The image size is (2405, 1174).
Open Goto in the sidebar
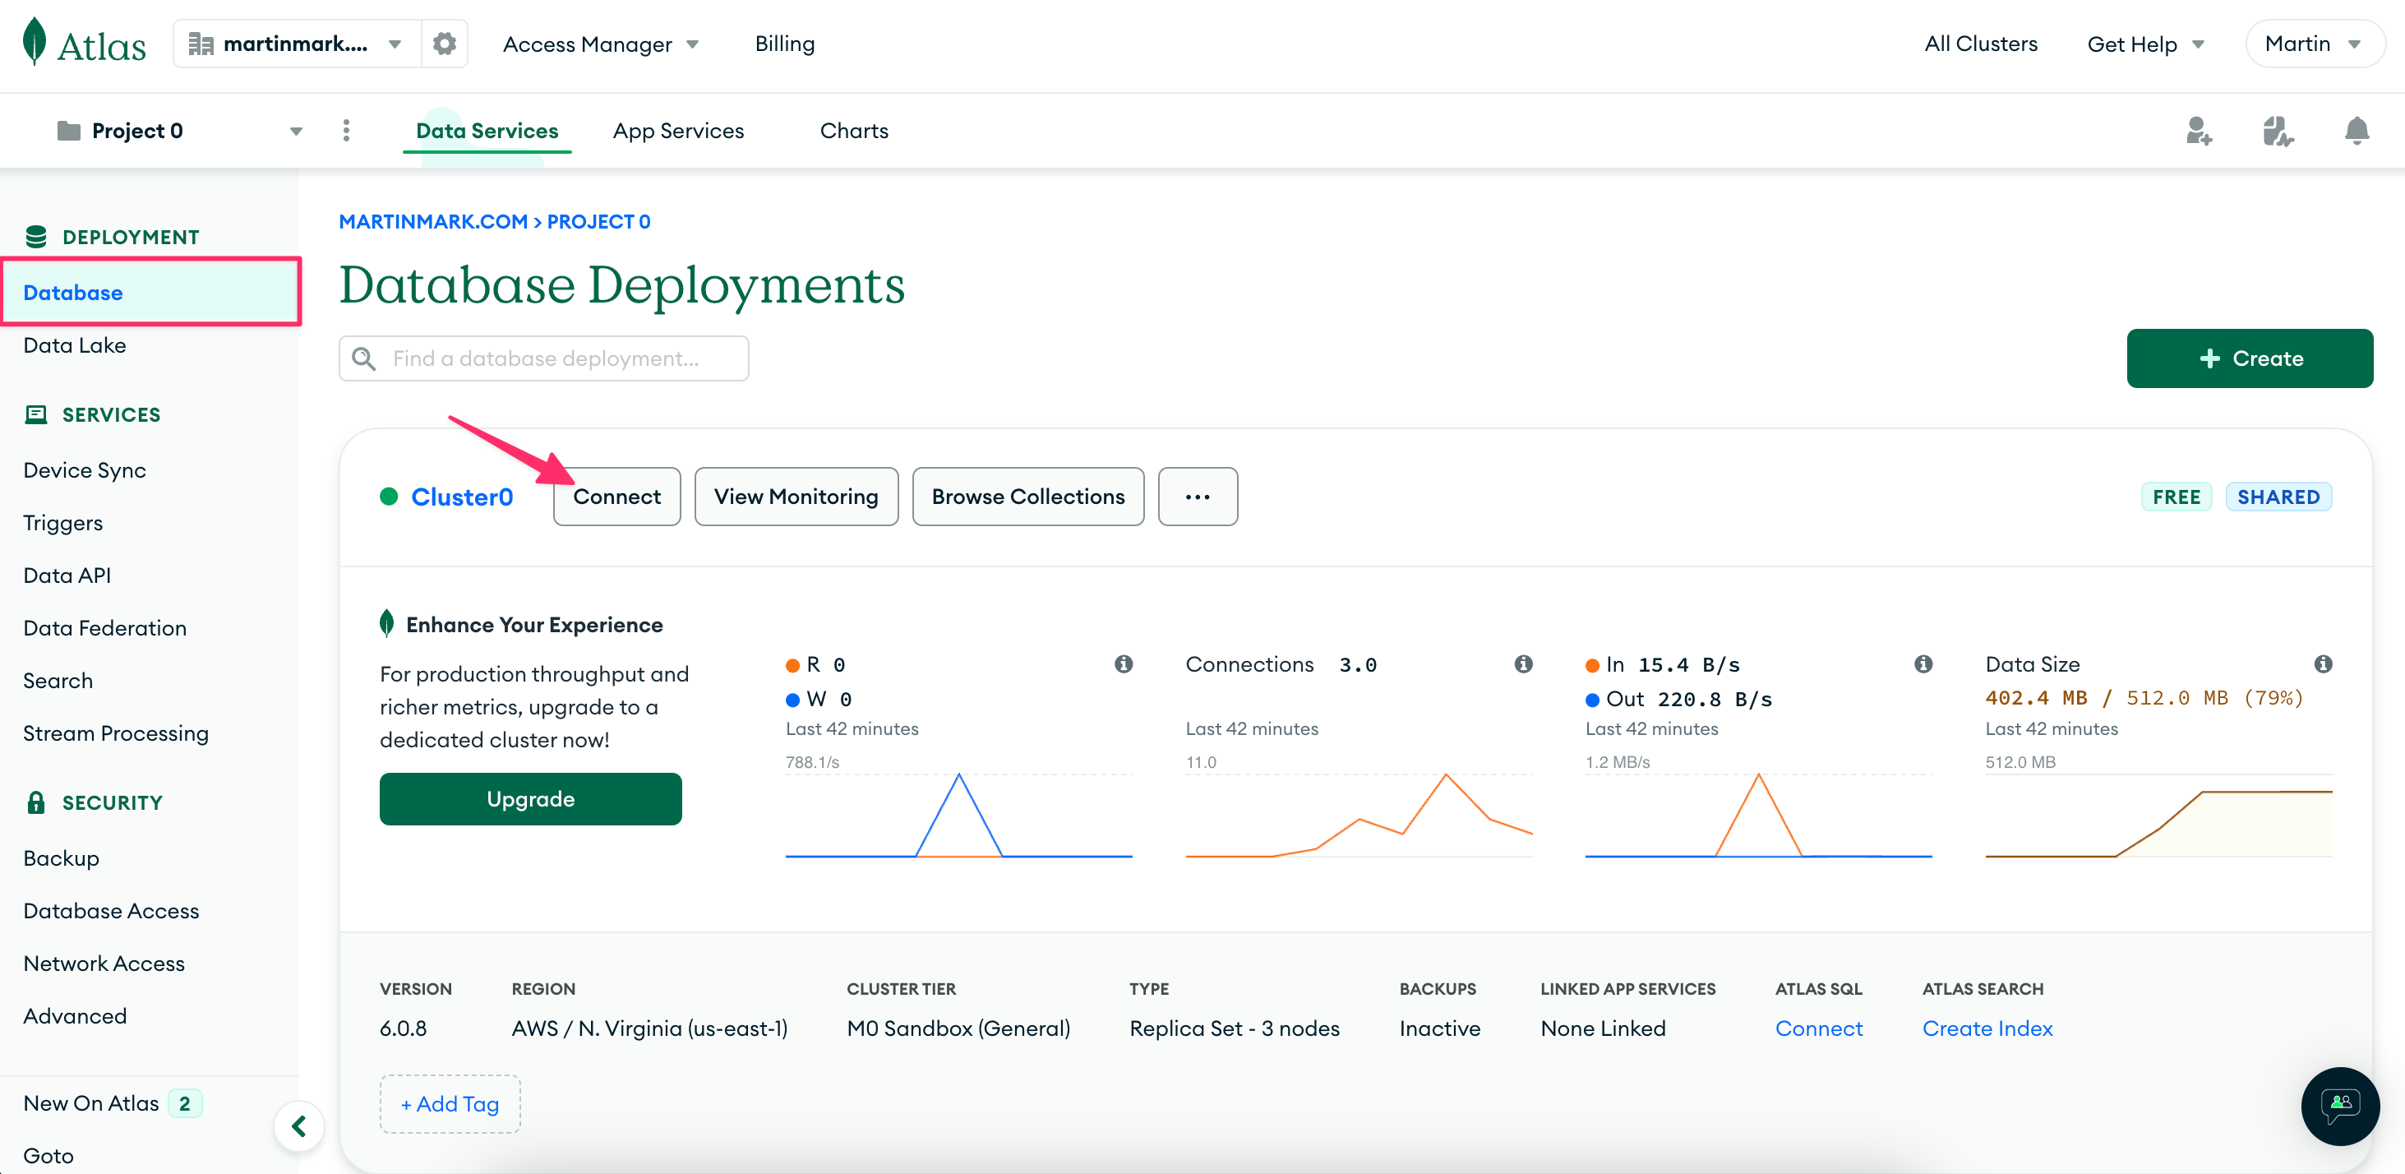tap(48, 1155)
